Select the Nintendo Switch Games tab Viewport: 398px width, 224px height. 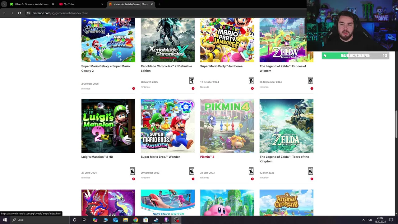(x=131, y=4)
